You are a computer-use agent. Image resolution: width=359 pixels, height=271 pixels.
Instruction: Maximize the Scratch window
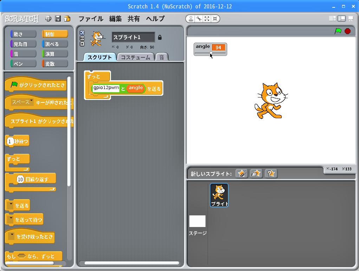click(344, 6)
